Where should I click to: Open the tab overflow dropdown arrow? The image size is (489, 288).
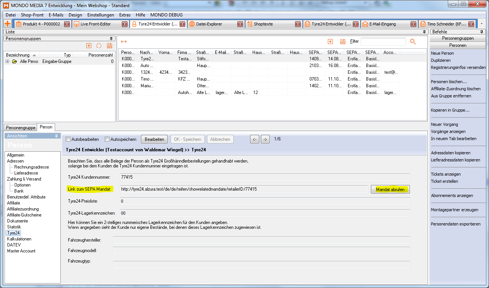point(481,24)
